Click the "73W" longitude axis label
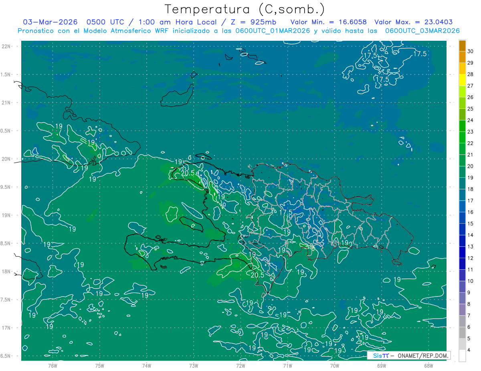 (x=194, y=365)
